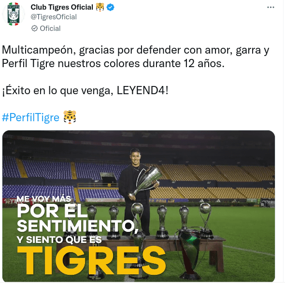Click the tiger emoji beside the account name

point(100,7)
